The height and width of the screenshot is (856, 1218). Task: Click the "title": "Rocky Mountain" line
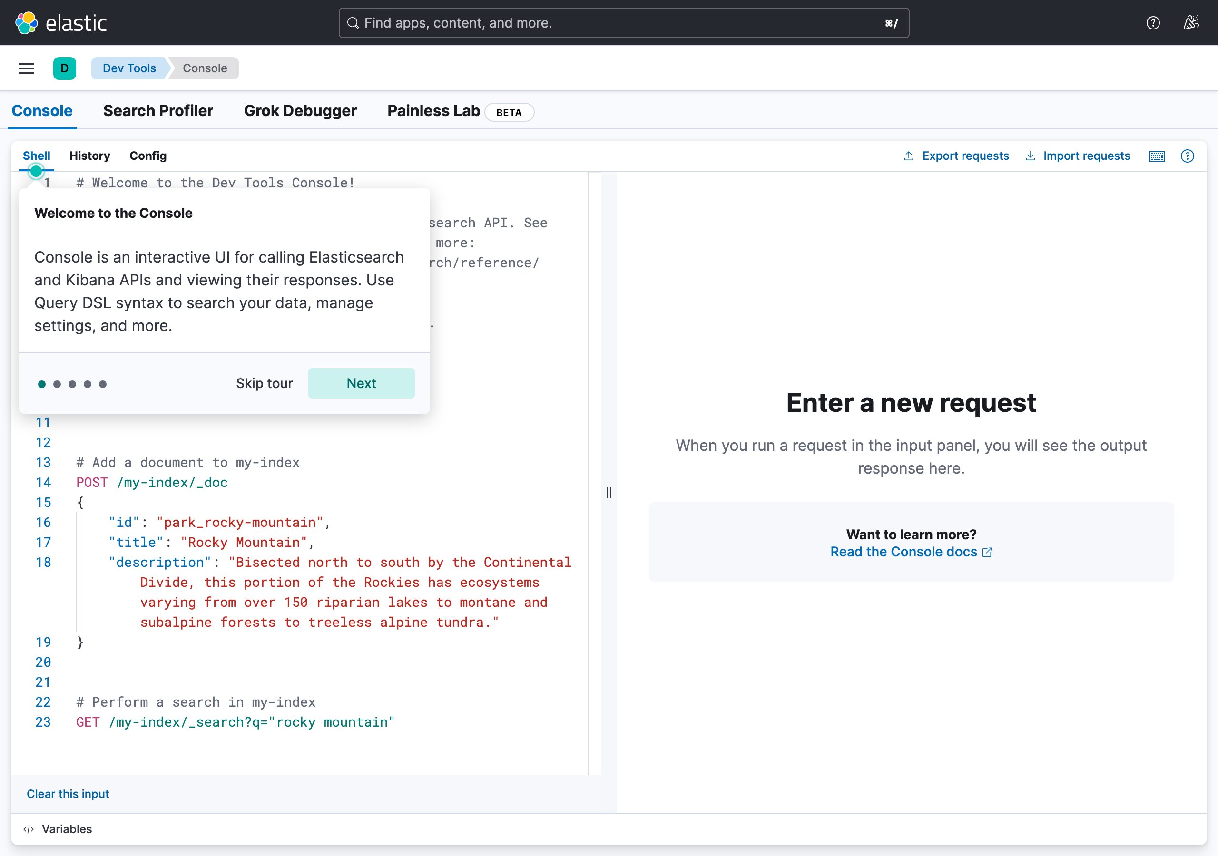[x=212, y=543]
